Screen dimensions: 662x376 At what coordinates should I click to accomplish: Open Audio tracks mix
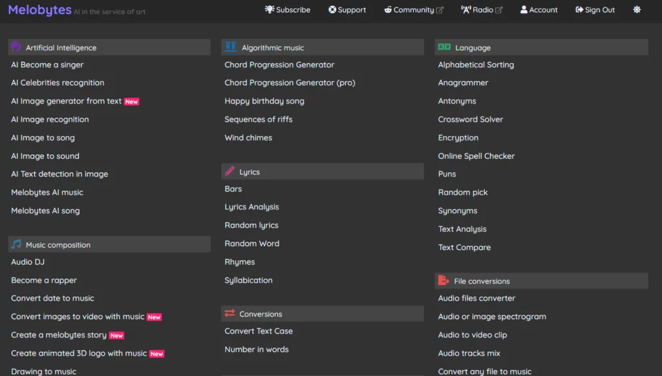(x=469, y=353)
